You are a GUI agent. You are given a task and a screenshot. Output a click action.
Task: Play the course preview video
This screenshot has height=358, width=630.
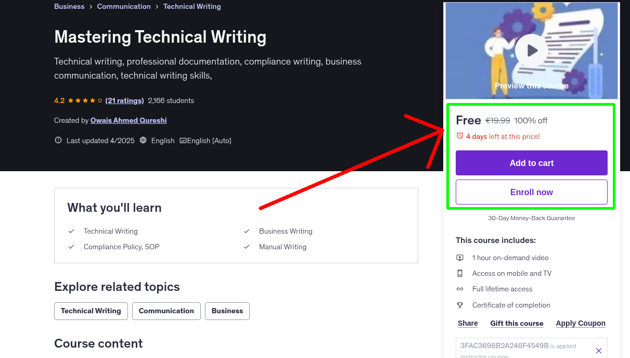coord(532,50)
